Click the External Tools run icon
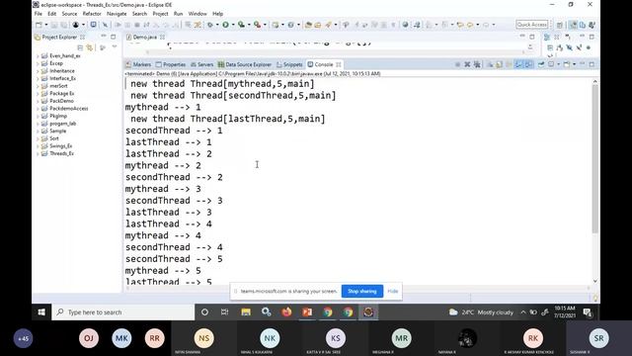The height and width of the screenshot is (356, 632). [x=257, y=25]
